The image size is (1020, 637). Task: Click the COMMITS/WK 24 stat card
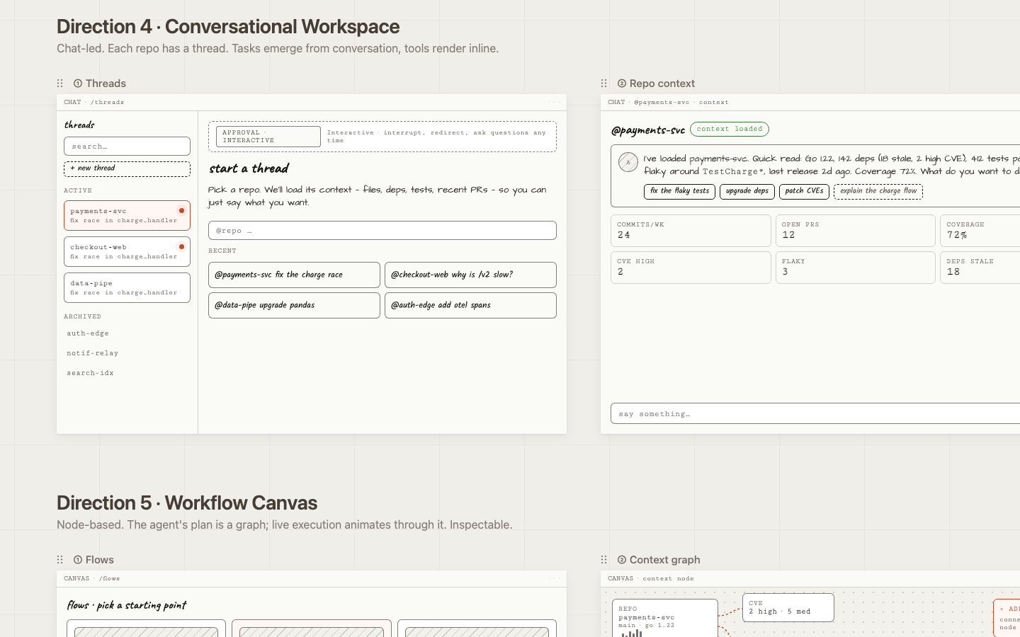691,231
